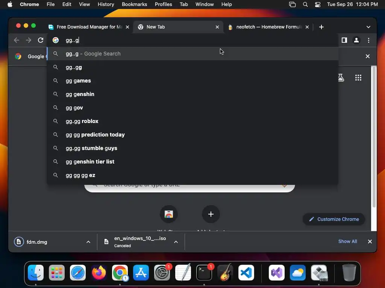Pick the 'gg gov' suggestion

[193, 108]
